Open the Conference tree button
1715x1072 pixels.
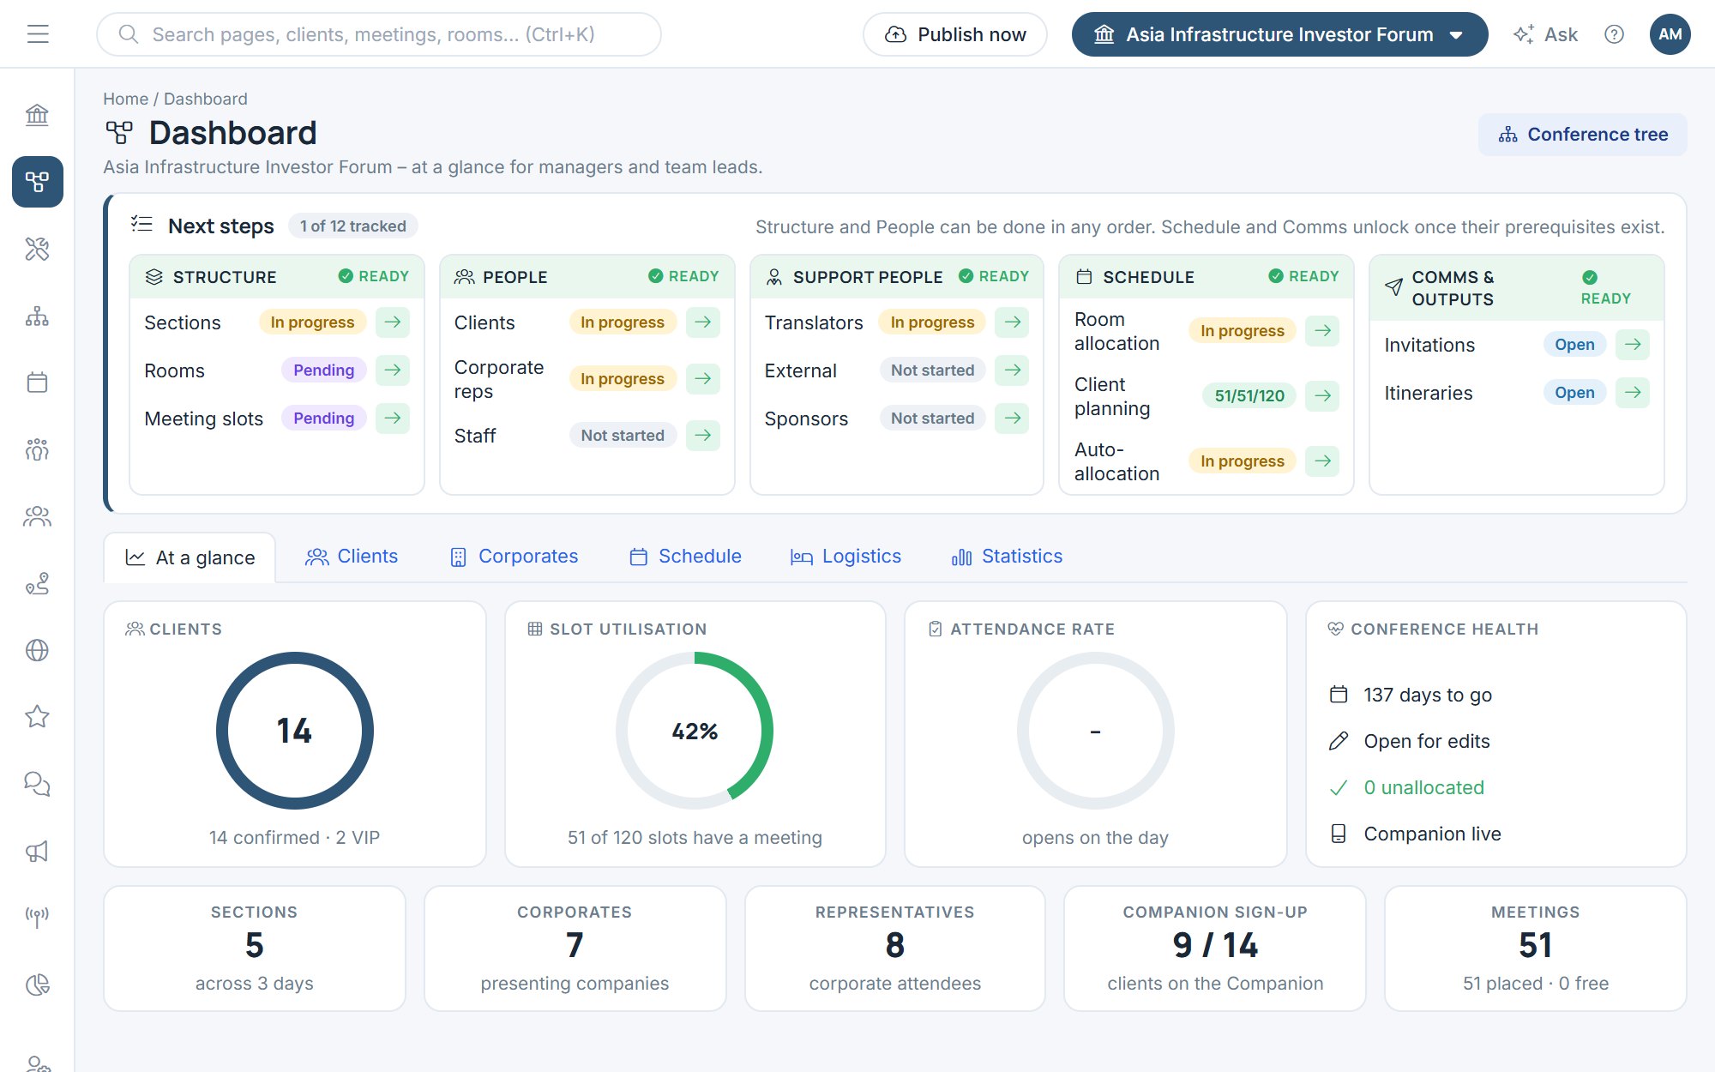[1582, 135]
